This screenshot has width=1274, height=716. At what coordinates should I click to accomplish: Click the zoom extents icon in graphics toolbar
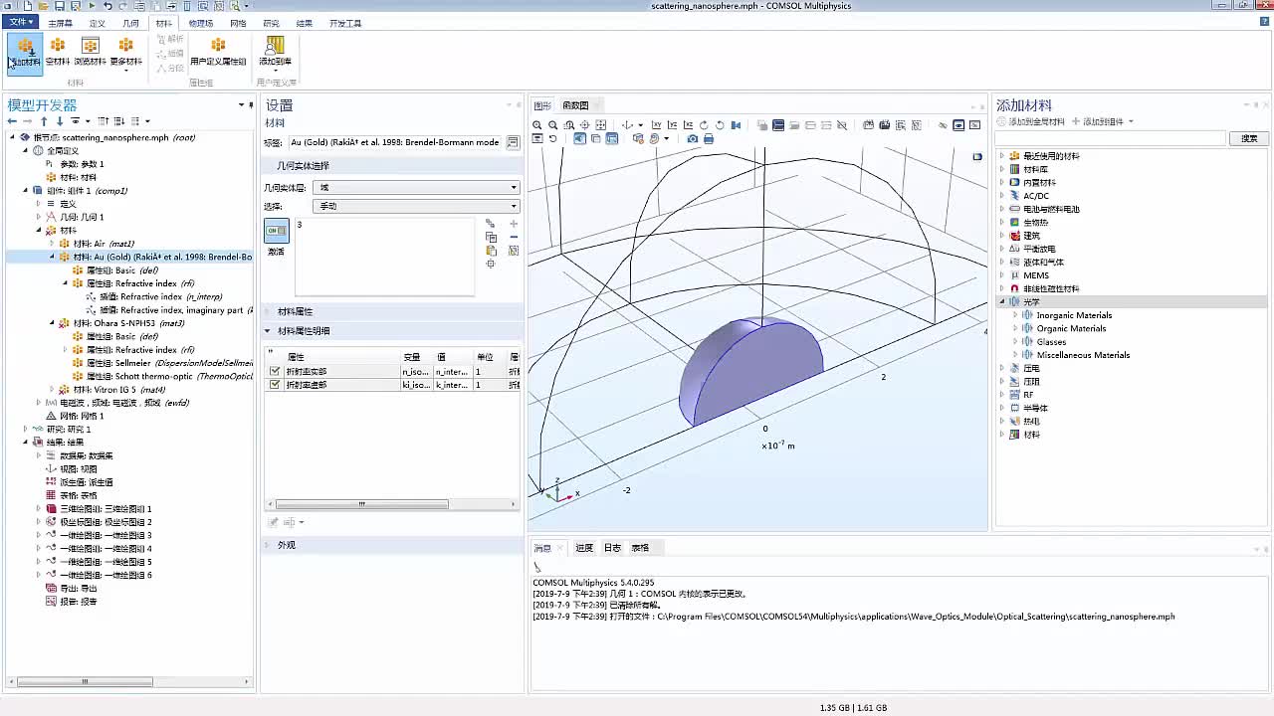pos(600,125)
